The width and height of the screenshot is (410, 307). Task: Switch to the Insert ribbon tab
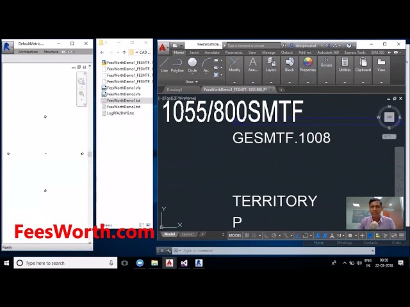click(194, 52)
